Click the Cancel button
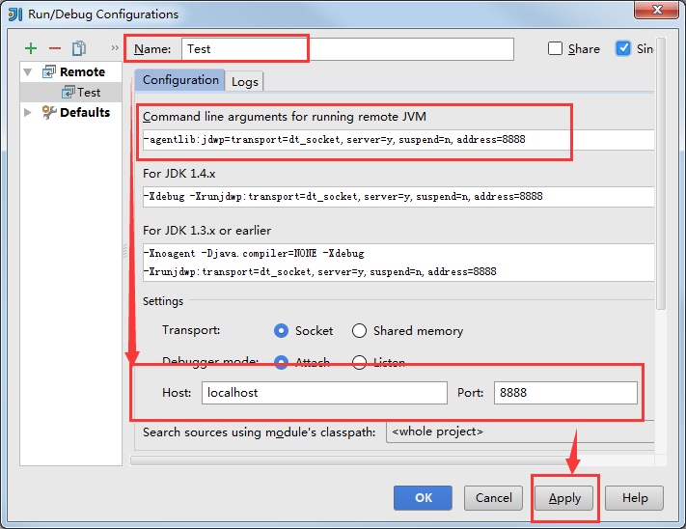The height and width of the screenshot is (529, 686). pos(493,498)
